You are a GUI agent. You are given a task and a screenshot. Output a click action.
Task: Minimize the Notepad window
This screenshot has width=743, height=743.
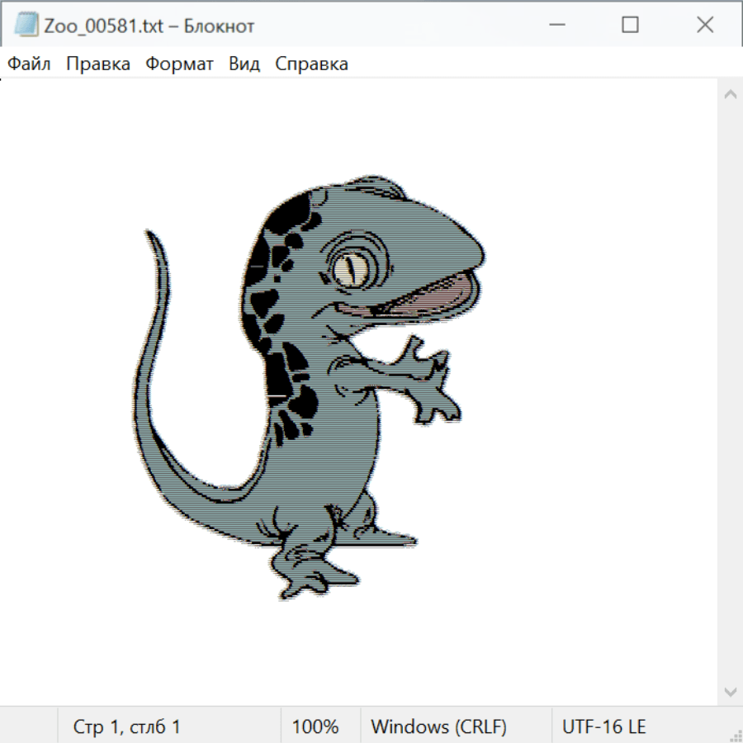pos(555,25)
